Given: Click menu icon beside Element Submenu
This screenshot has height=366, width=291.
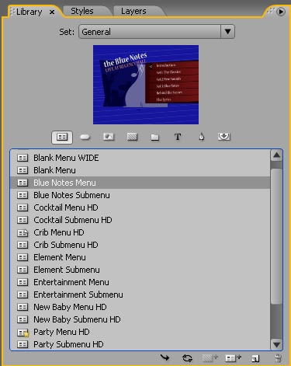Looking at the screenshot, I should click(23, 270).
